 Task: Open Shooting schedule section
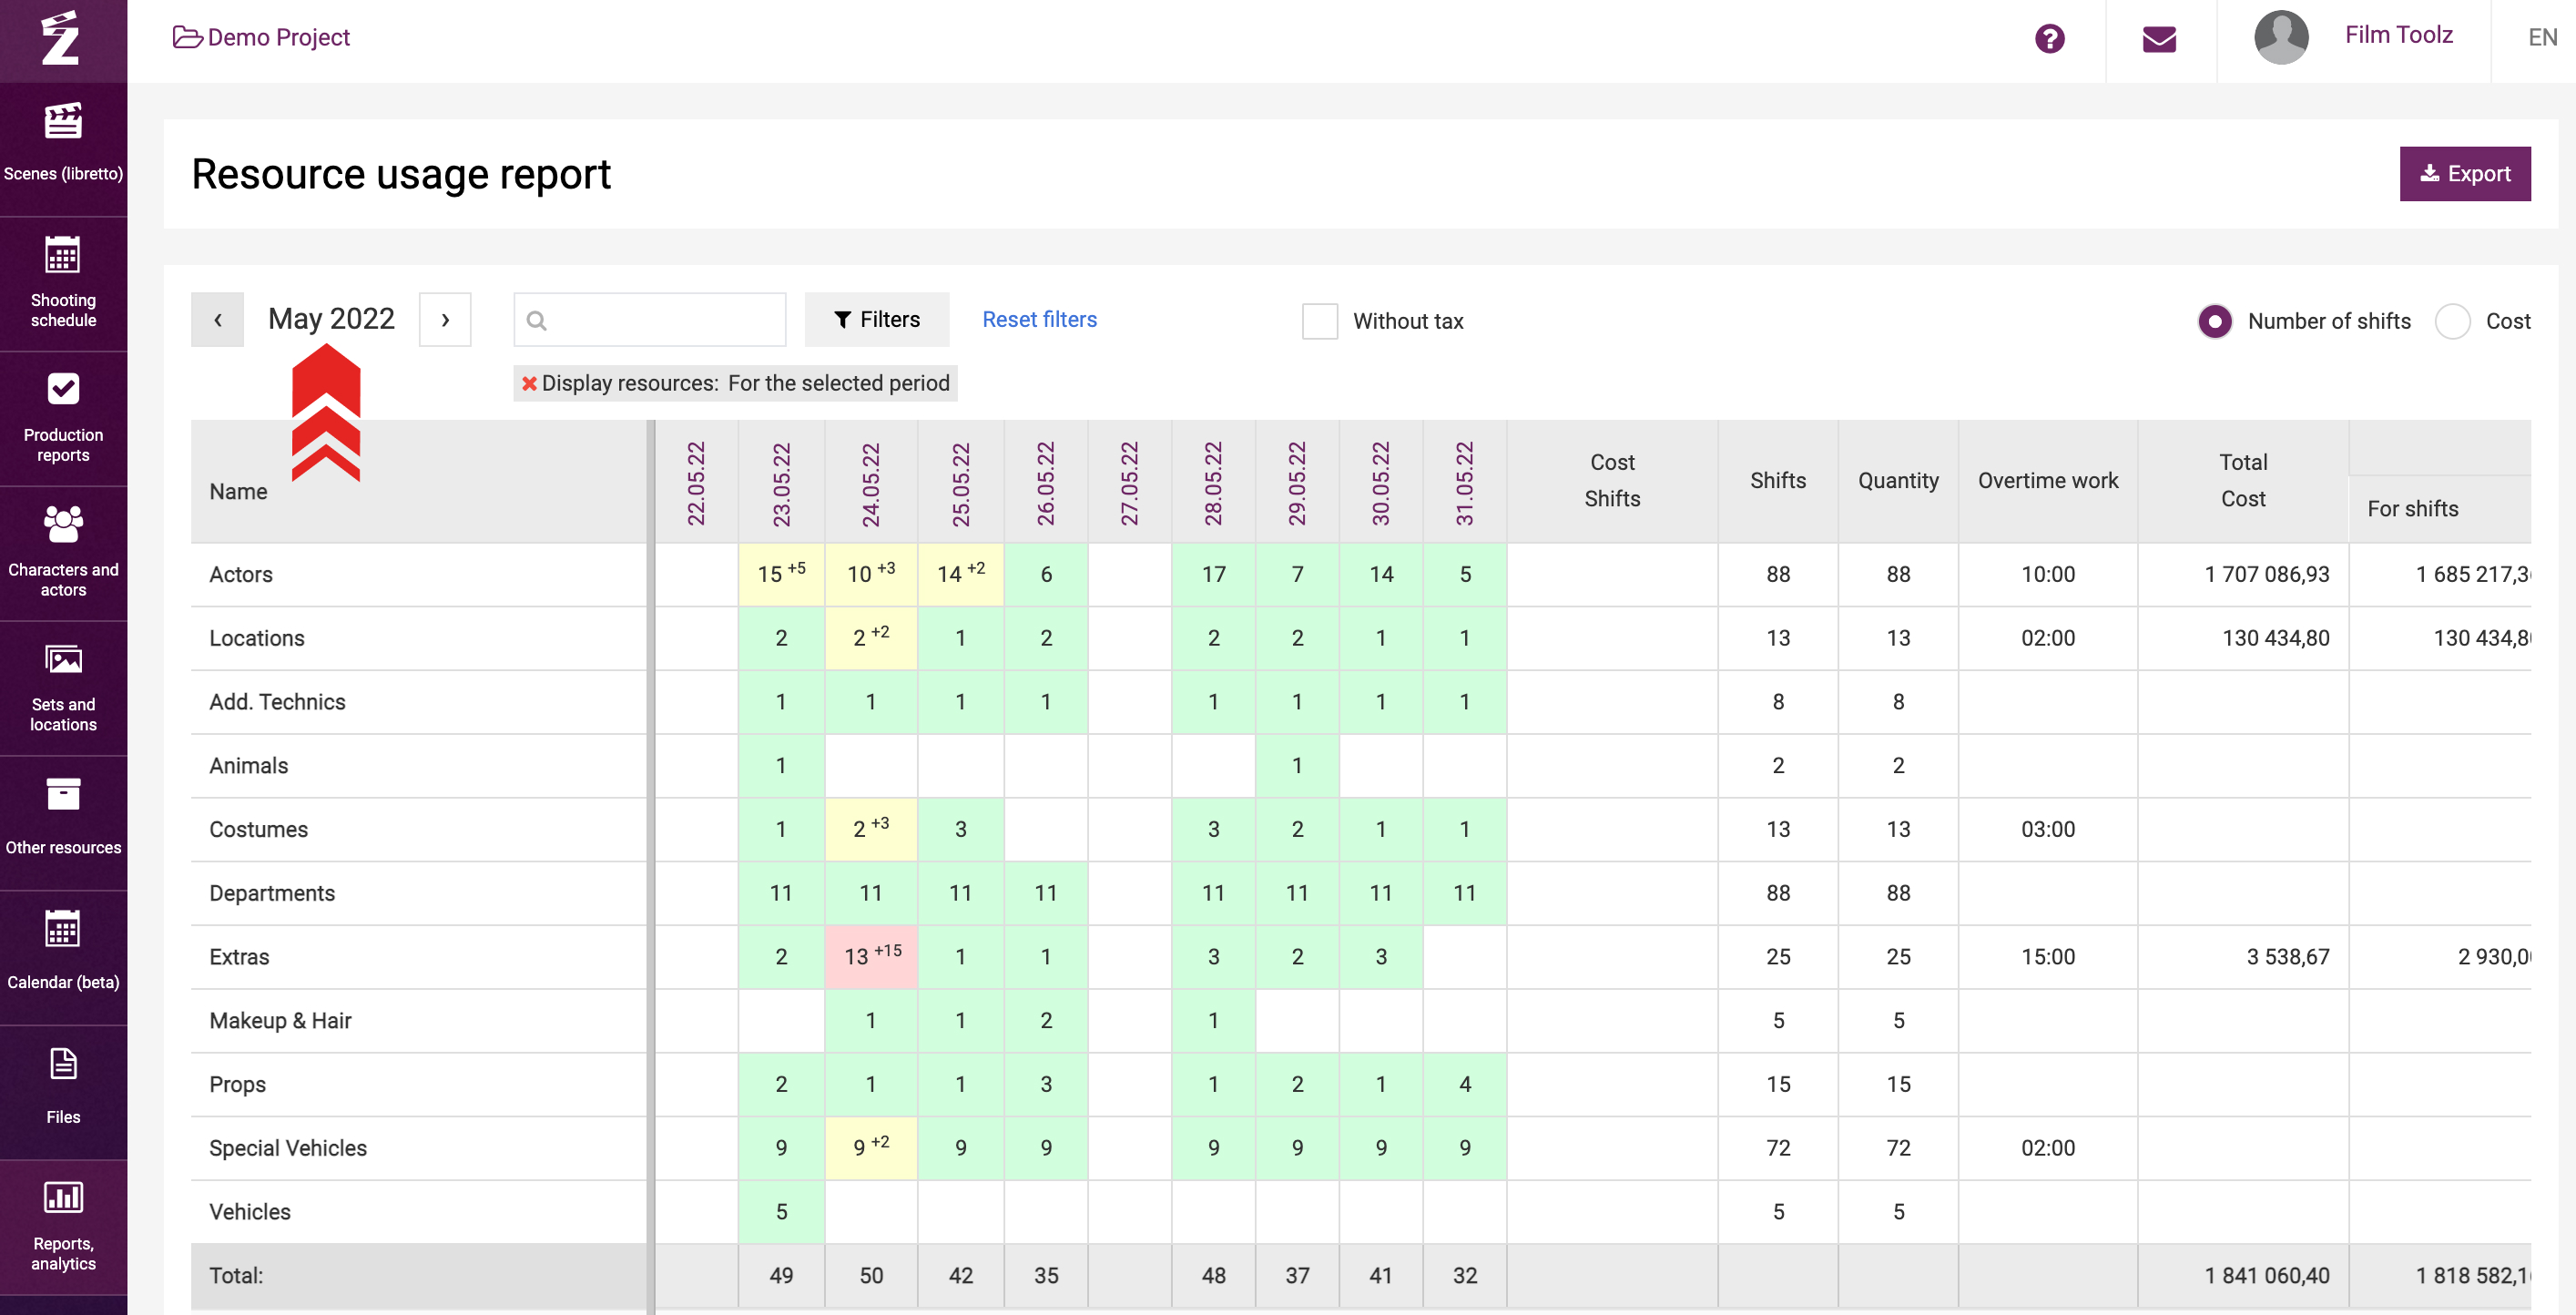coord(63,283)
